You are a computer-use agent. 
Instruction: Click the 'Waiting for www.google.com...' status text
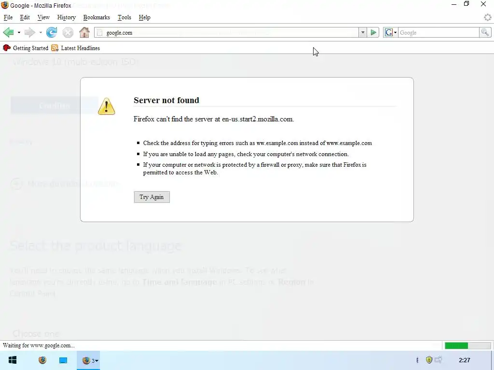tap(39, 345)
